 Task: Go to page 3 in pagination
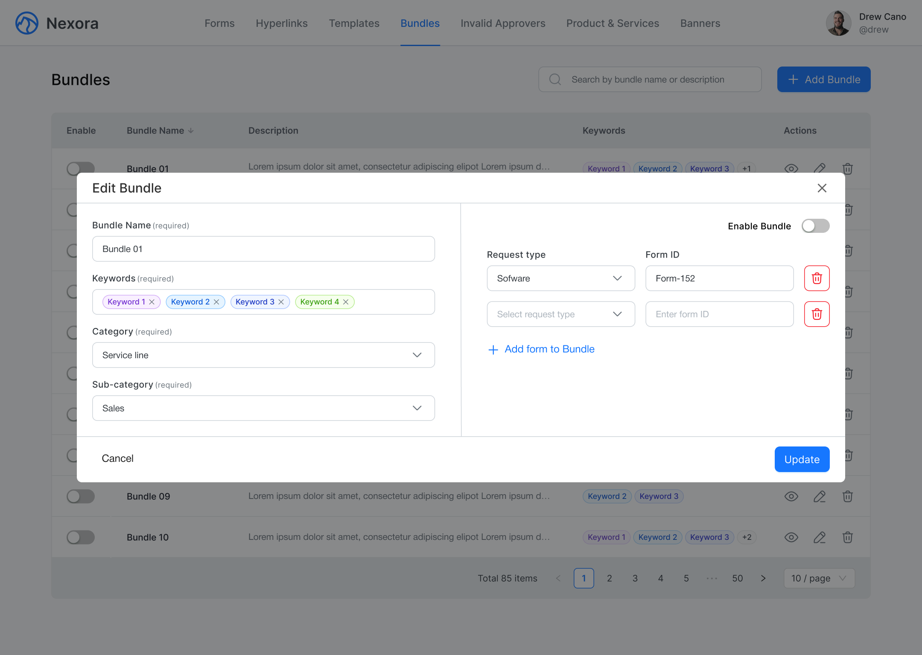[x=635, y=578]
